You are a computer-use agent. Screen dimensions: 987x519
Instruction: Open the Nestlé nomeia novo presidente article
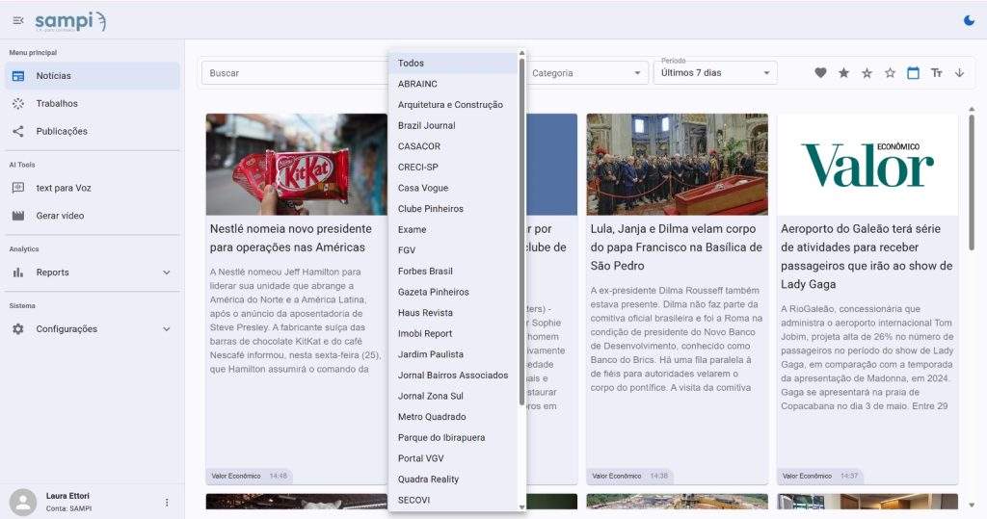291,238
